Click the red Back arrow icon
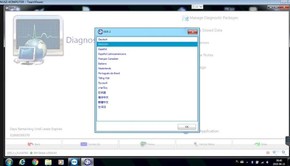This screenshot has width=290, height=166. coord(30,144)
